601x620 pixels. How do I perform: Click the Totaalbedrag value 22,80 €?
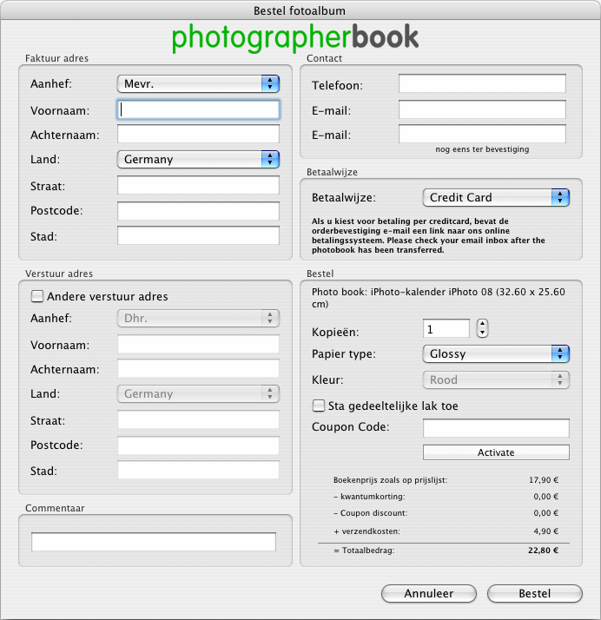coord(544,551)
